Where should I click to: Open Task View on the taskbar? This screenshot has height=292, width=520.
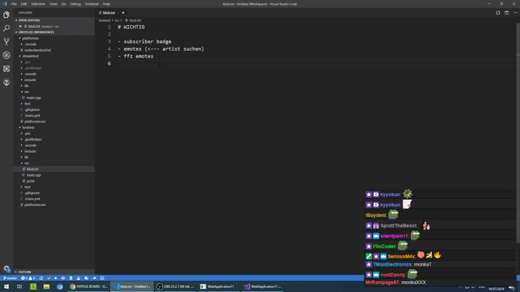[20, 287]
